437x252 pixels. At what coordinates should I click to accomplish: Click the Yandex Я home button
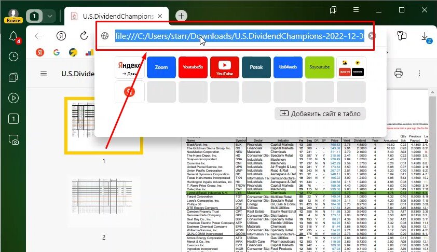(x=61, y=36)
